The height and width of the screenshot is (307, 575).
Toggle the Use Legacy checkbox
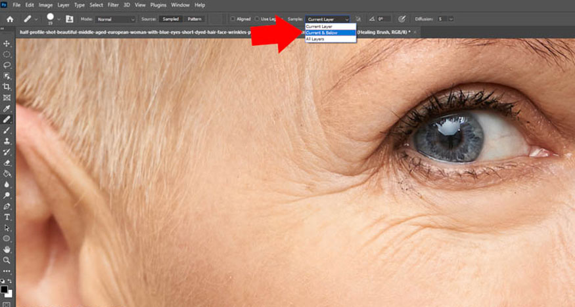coord(257,19)
